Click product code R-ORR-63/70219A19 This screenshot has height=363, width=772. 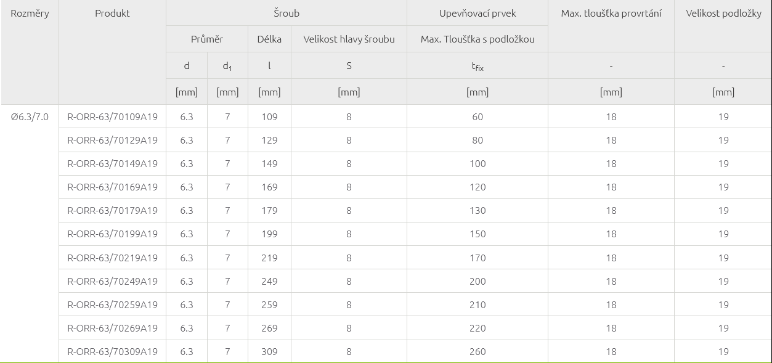click(x=112, y=258)
